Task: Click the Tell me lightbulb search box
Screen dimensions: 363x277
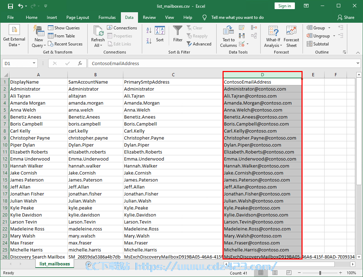Action: (233, 17)
